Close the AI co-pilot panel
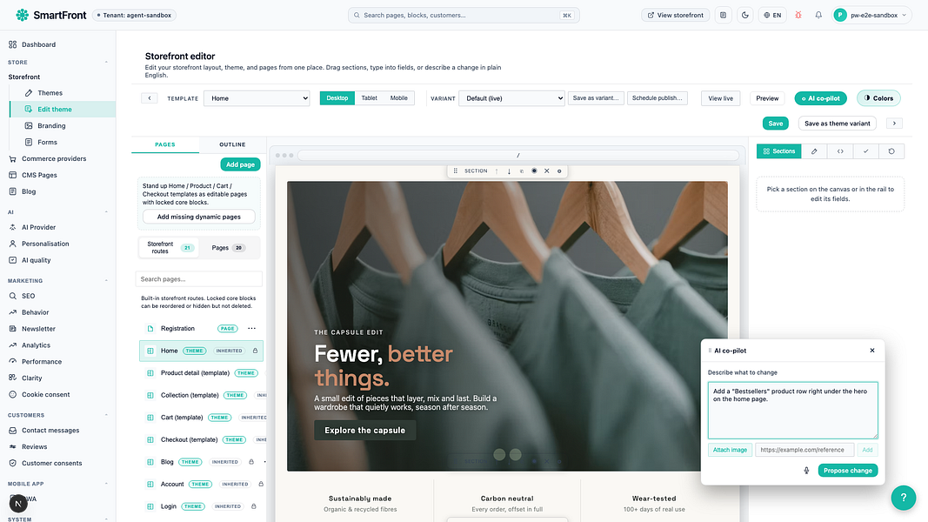Screen dimensions: 928x522 (872, 351)
